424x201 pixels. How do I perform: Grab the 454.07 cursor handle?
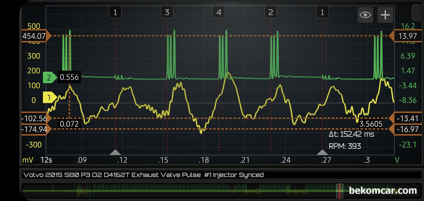point(35,36)
